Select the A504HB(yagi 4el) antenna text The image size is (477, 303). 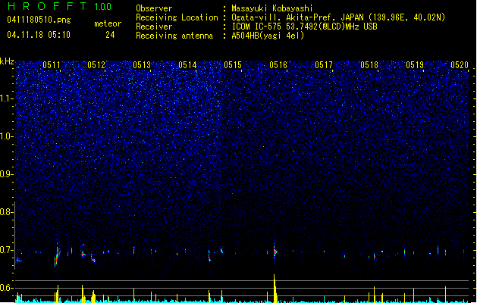click(268, 36)
